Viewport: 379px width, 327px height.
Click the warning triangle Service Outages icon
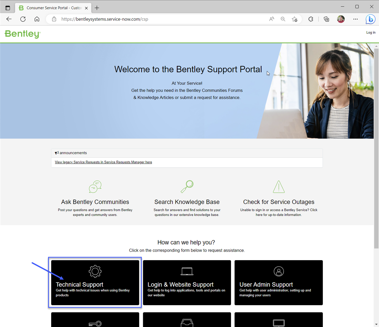tap(279, 187)
